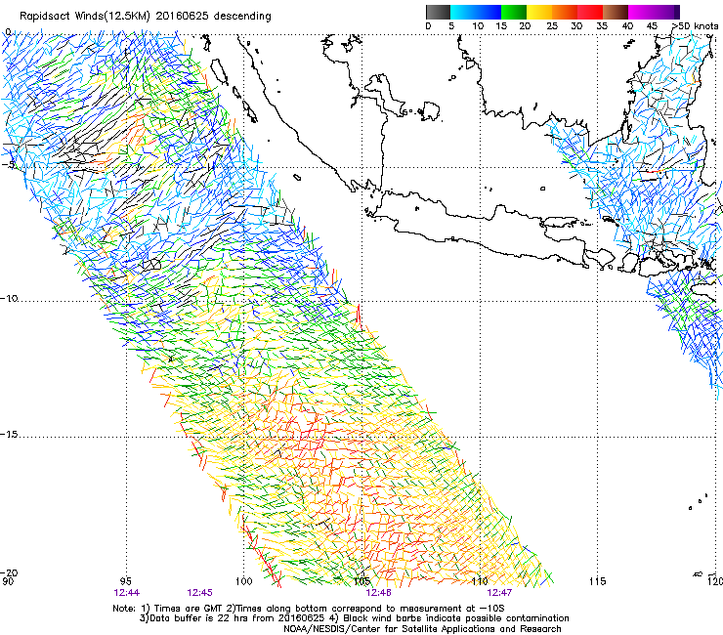This screenshot has width=723, height=635.
Task: Click the yellow 20-25 knots legend swatch
Action: [539, 12]
